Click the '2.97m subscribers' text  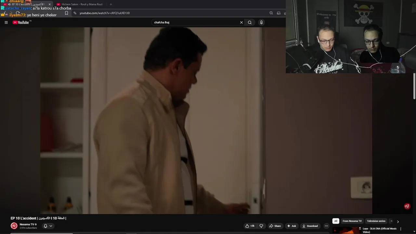(x=28, y=228)
